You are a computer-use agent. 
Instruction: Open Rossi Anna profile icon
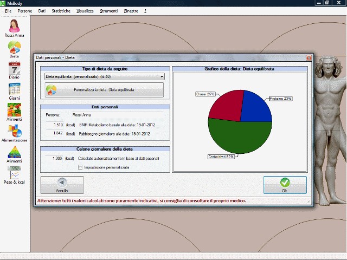tap(14, 26)
